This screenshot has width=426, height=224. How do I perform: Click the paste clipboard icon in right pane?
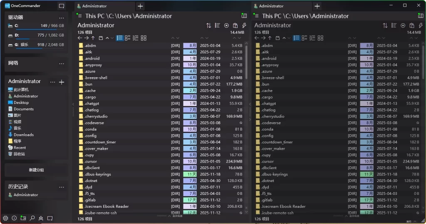[x=412, y=25]
